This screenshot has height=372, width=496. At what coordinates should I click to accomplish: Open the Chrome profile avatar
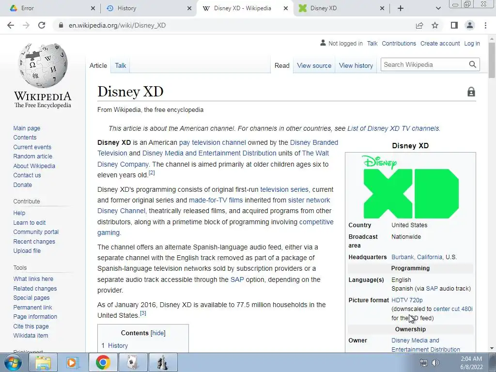coord(470,25)
